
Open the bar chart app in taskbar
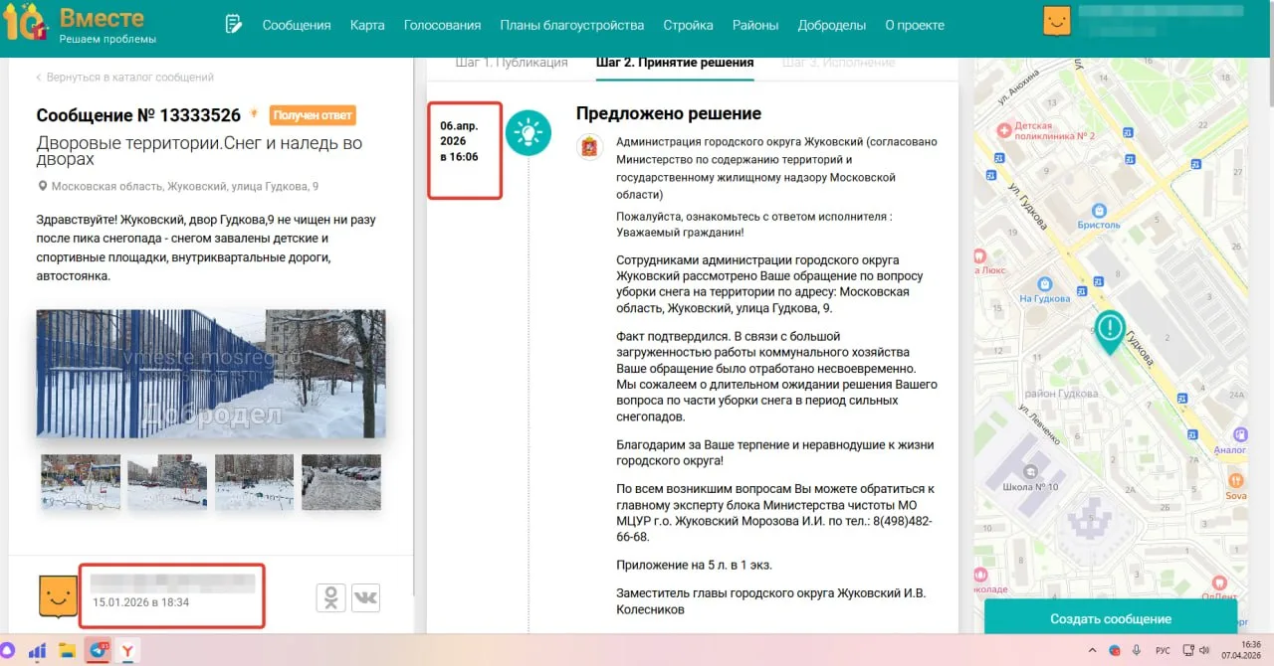(37, 651)
